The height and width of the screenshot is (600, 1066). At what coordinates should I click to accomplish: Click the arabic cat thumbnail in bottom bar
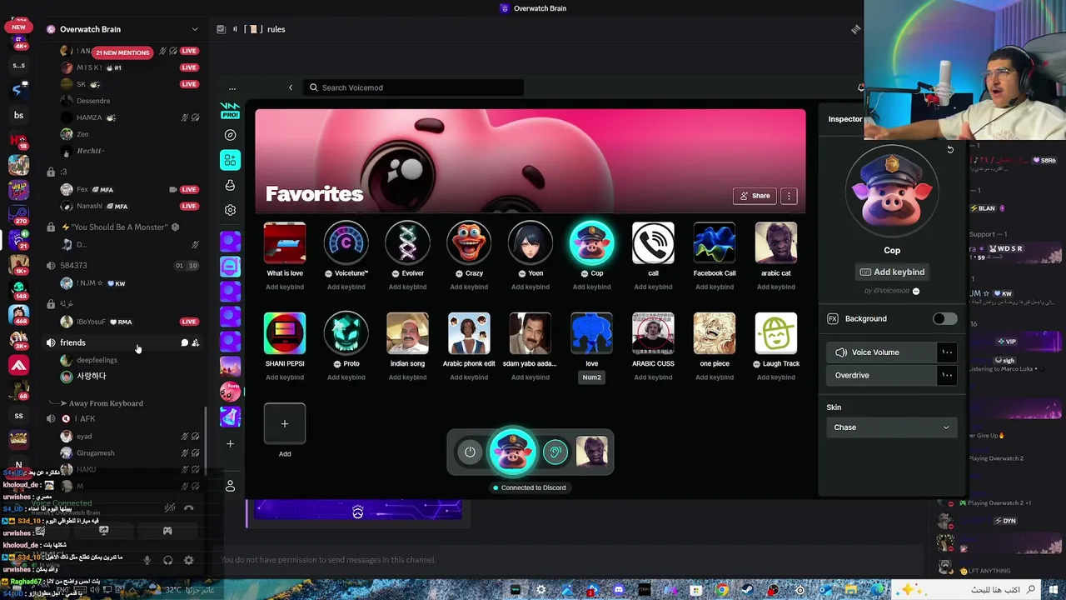click(x=592, y=452)
